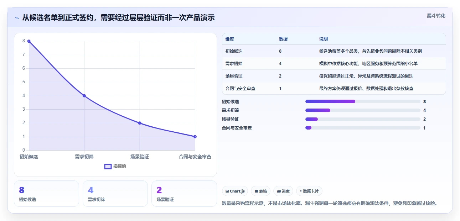460x221 pixels.
Task: Click the 初始候选 progress bar
Action: coord(363,101)
